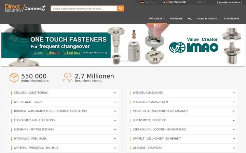This screenshot has width=246, height=153.
Task: Select the Elektrotechnik - Elektronik label
Action: click(35, 120)
